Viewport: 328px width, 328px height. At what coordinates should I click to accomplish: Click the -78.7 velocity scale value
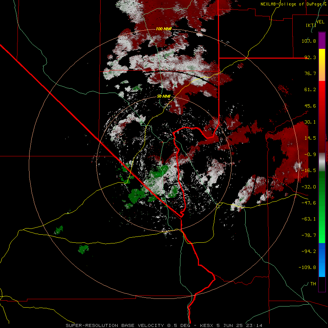(309, 235)
